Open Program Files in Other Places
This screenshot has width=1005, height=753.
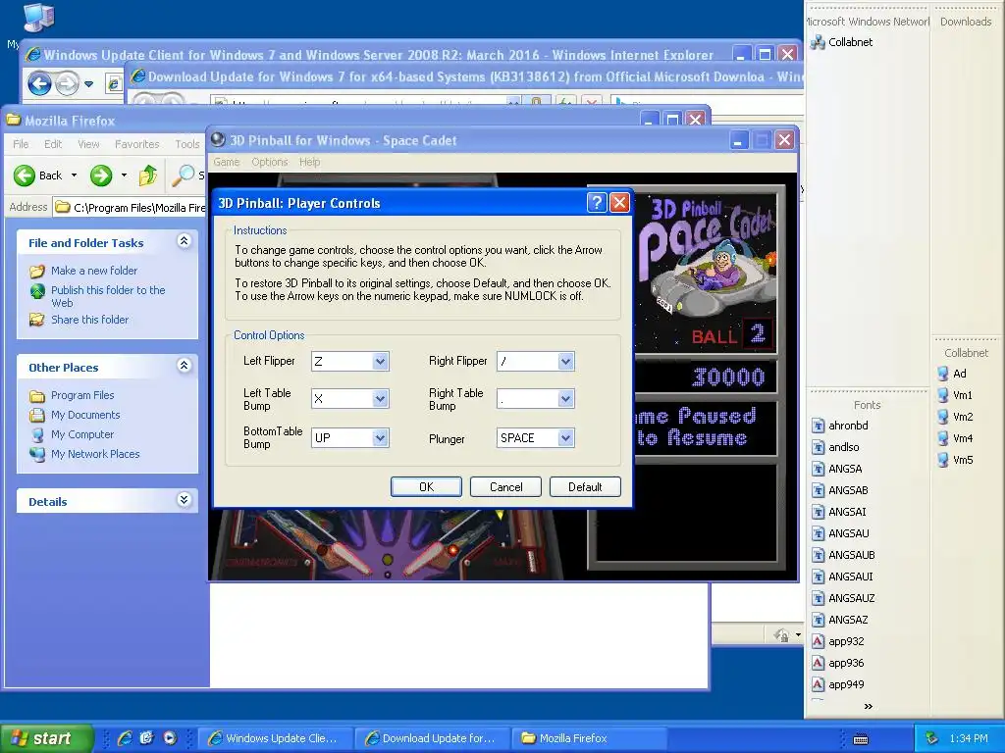click(x=82, y=395)
